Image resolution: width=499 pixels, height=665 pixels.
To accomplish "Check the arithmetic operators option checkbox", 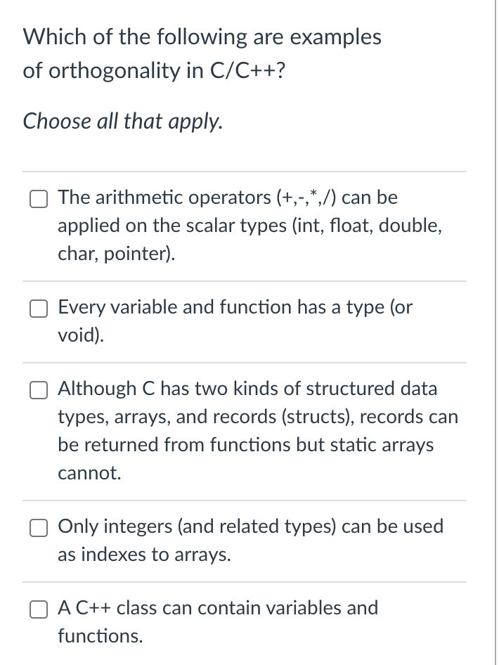I will click(39, 200).
